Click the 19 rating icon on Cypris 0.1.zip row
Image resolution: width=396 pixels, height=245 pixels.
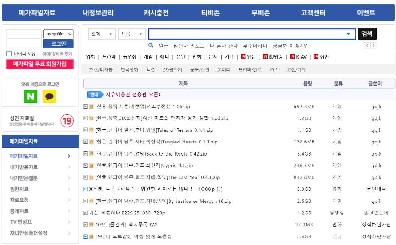tap(91, 165)
